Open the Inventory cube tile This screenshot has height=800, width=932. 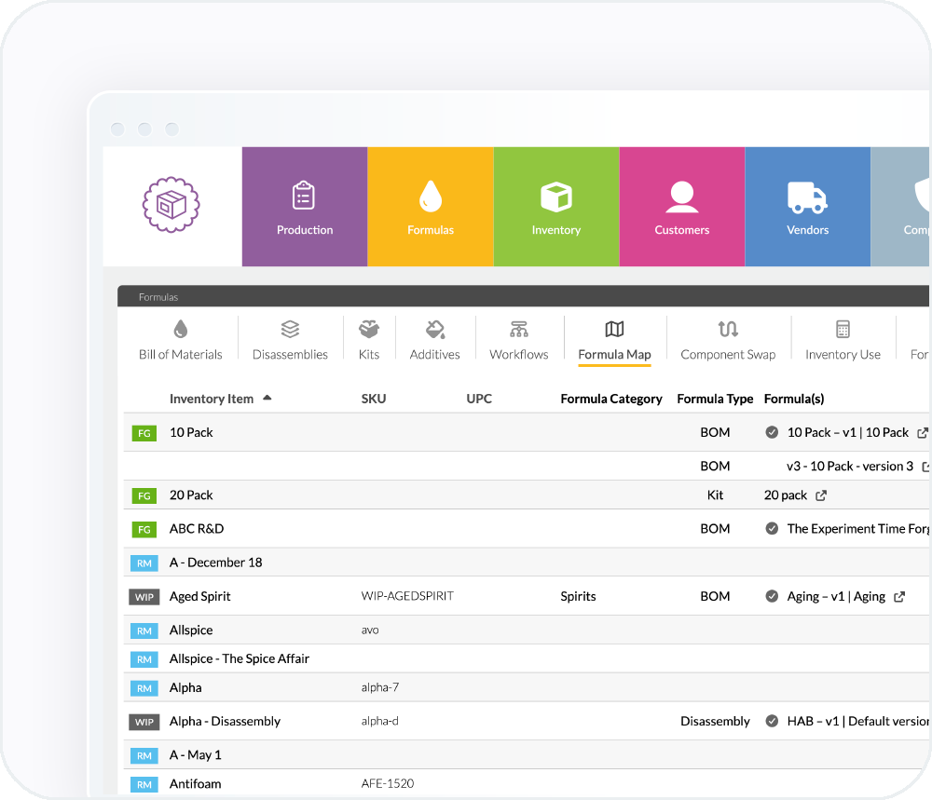pyautogui.click(x=556, y=207)
